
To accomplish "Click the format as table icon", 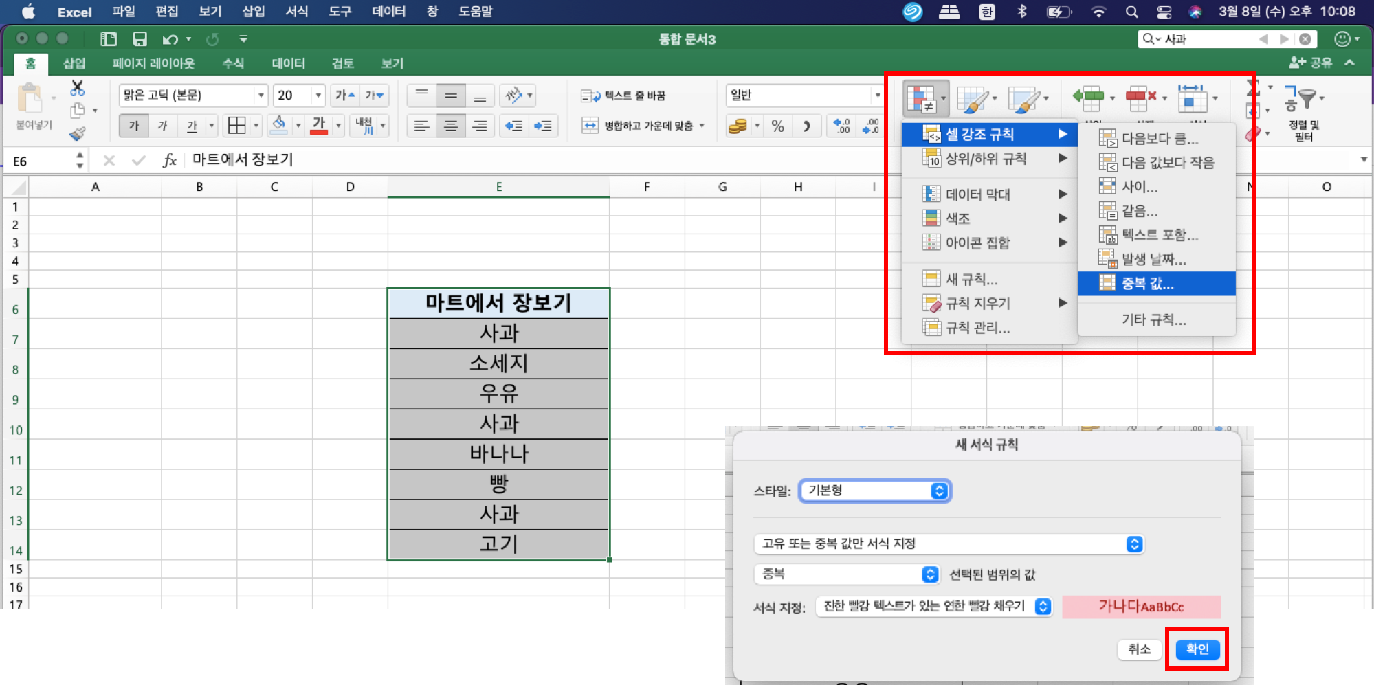I will click(x=972, y=99).
